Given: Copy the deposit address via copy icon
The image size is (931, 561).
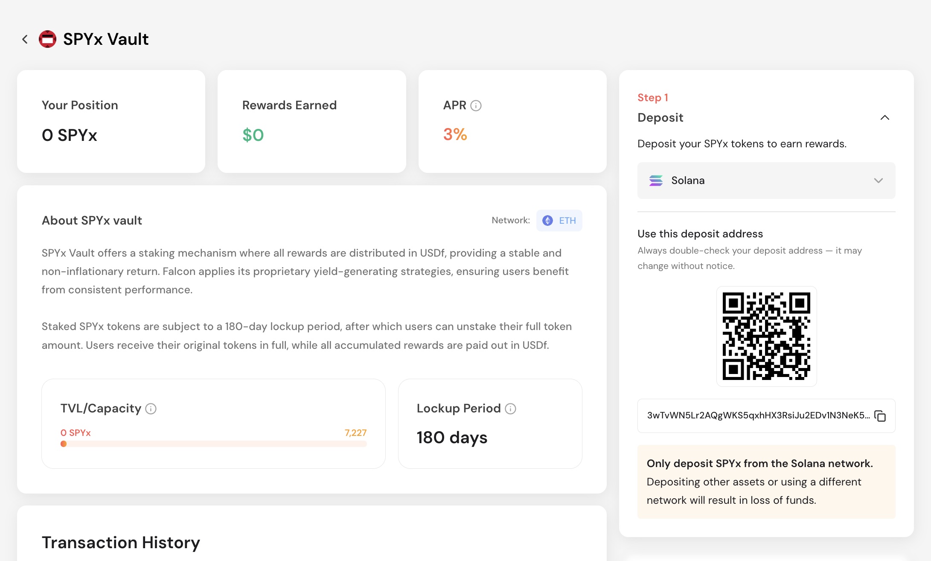Looking at the screenshot, I should (x=880, y=416).
